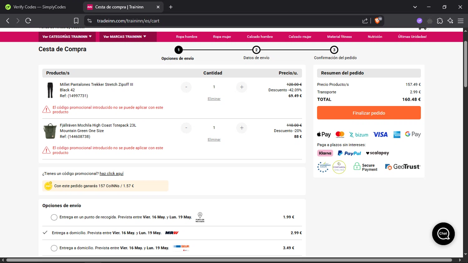Expand Ver MARCAS TRAININN dropdown
468x263 pixels.
point(128,37)
